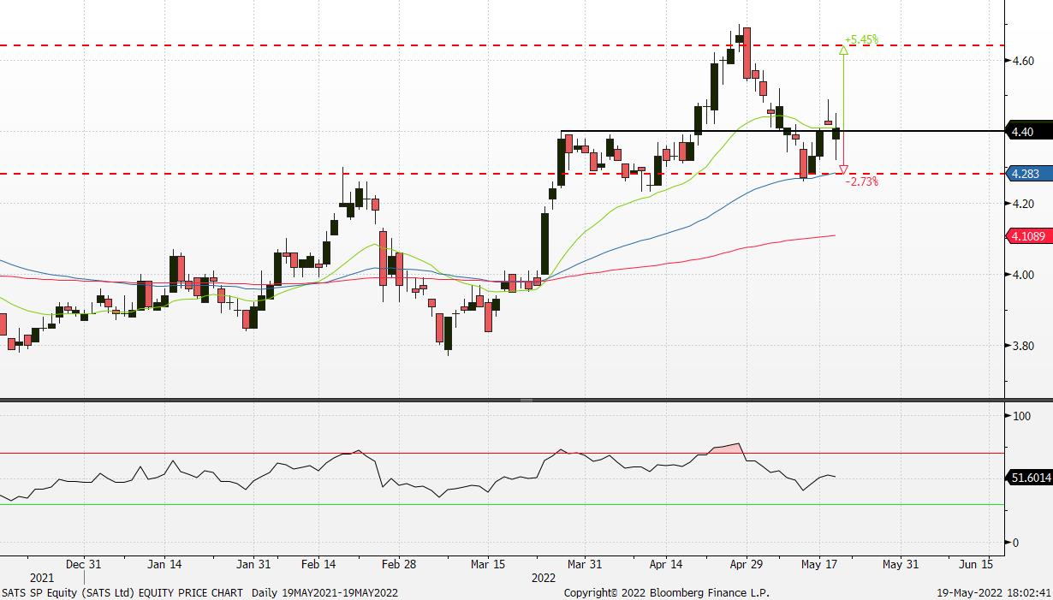This screenshot has height=600, width=1053.
Task: Click the 3.80 price axis label
Action: click(x=1022, y=347)
